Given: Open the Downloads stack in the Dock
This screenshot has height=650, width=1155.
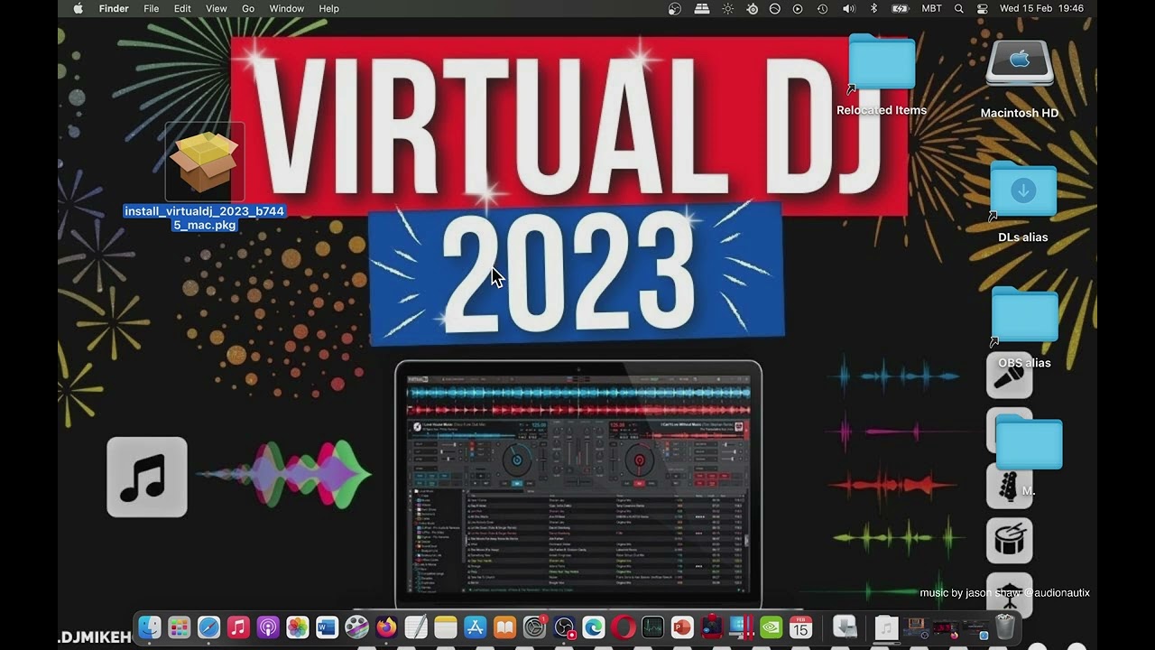Looking at the screenshot, I should [845, 627].
